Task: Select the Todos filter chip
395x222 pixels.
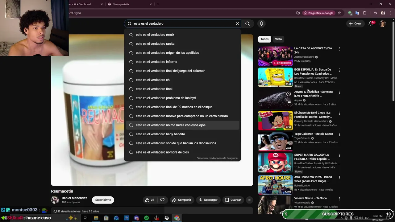Action: (264, 39)
